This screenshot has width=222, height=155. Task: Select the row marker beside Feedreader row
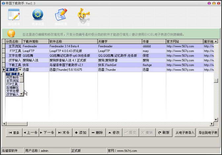pos(4,46)
